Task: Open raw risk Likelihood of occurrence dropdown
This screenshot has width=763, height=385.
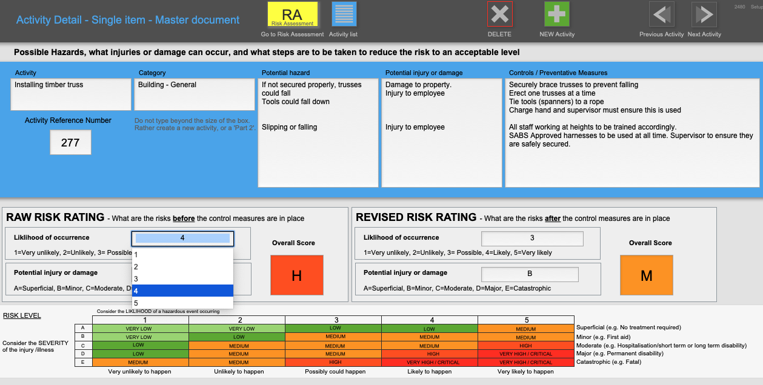Action: [182, 239]
